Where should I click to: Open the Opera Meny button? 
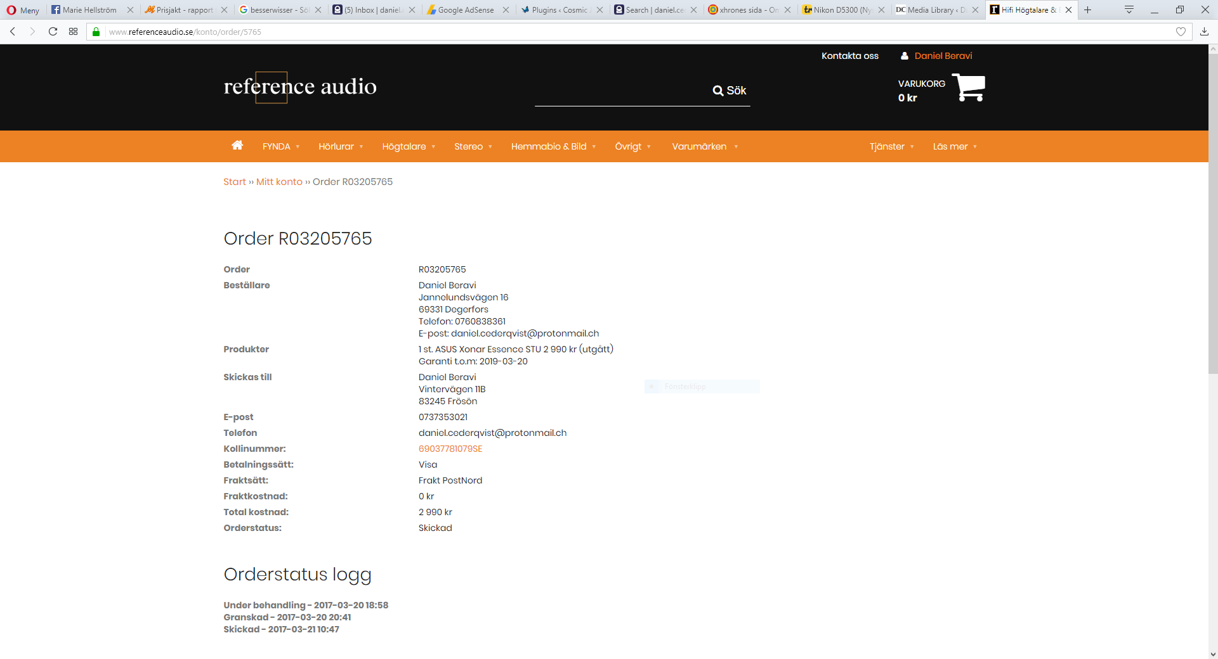coord(23,10)
